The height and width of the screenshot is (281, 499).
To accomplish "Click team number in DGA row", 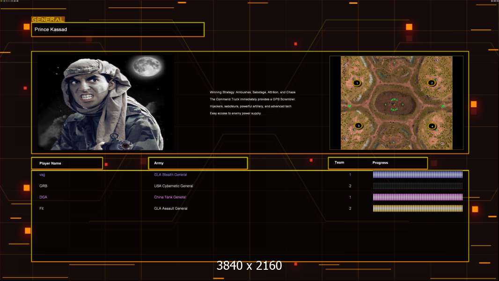I will coord(350,197).
